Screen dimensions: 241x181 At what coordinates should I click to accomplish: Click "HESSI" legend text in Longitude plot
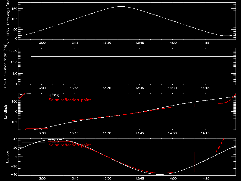54,96
